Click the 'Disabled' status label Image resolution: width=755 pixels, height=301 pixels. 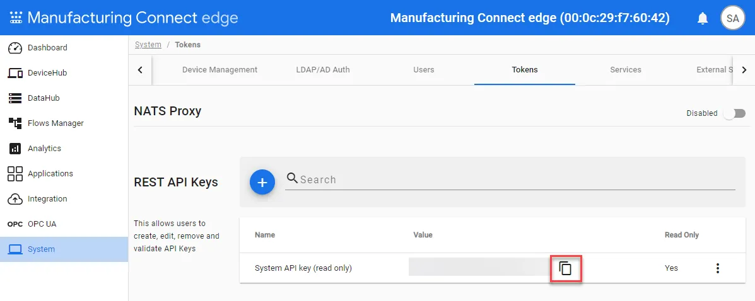(702, 113)
